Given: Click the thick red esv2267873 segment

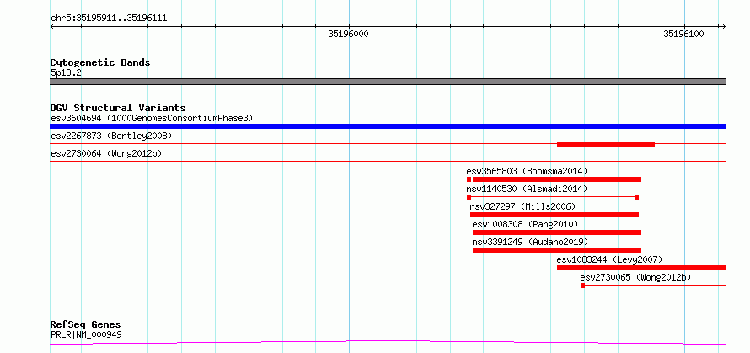Looking at the screenshot, I should 606,144.
